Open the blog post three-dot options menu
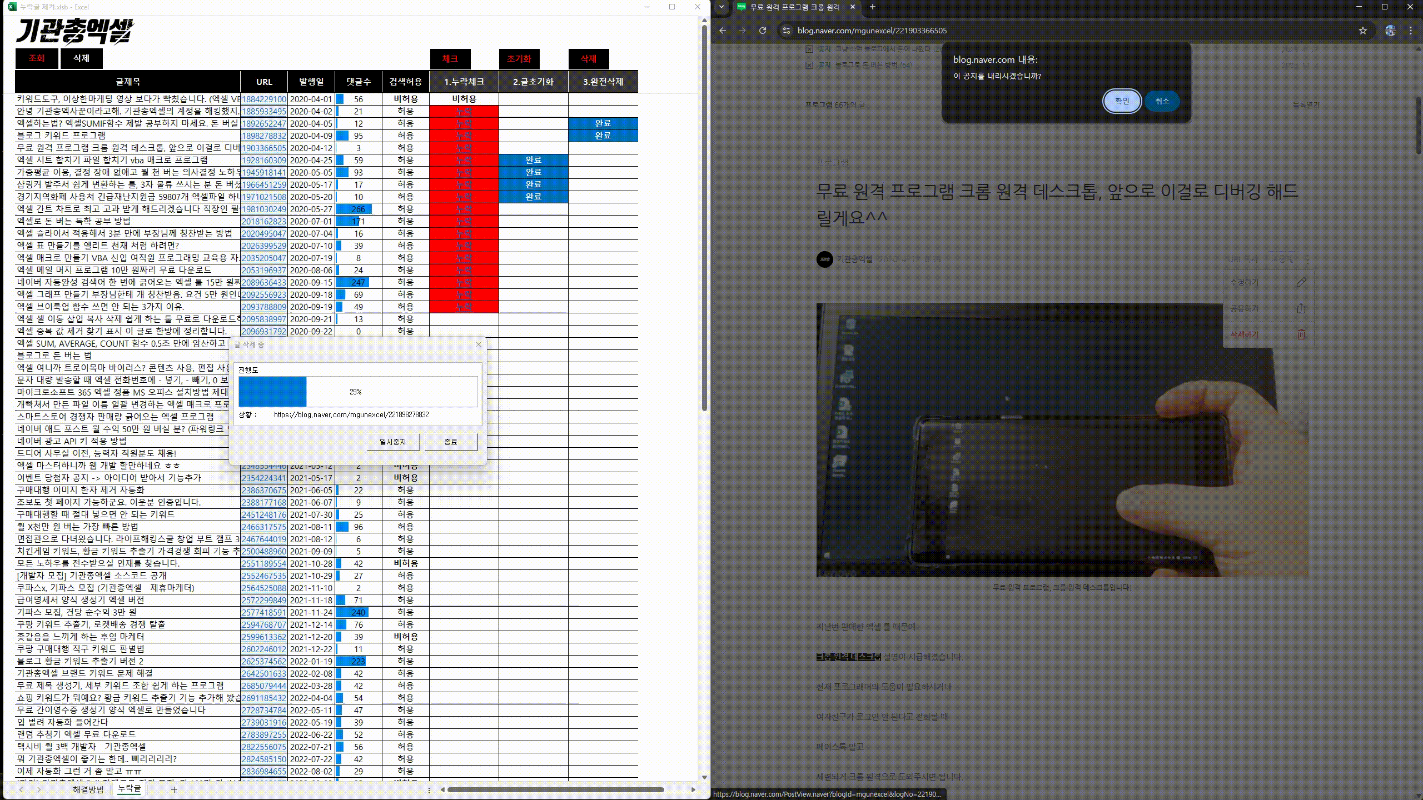Screen dimensions: 1423x800 1308,259
